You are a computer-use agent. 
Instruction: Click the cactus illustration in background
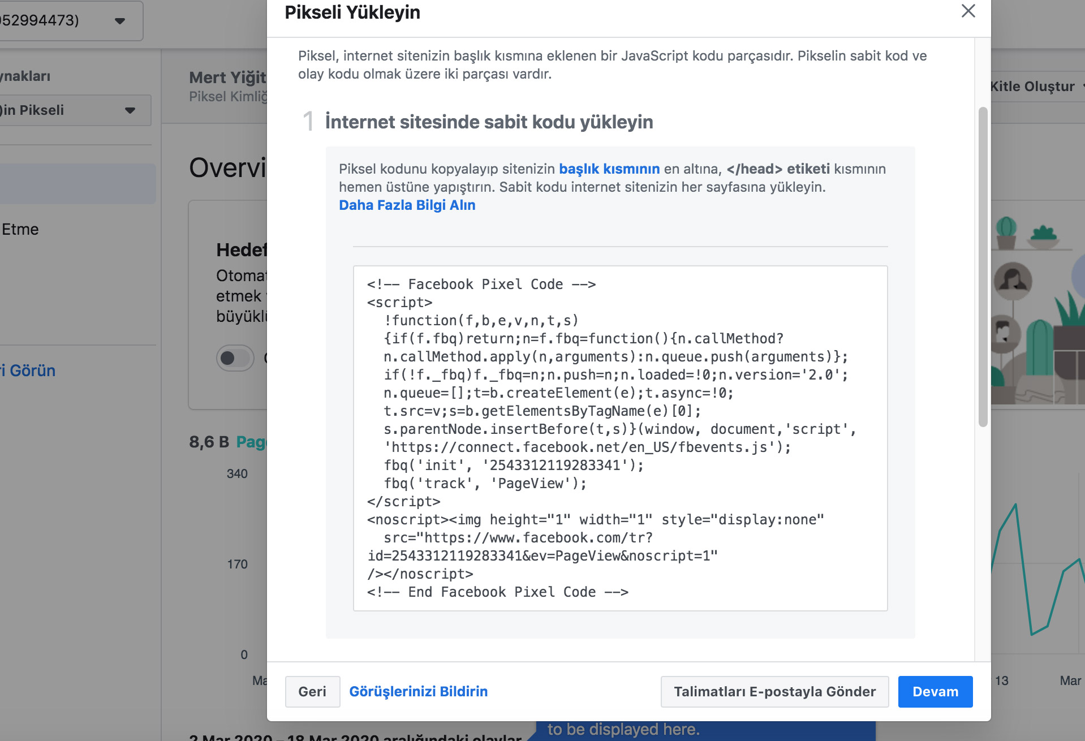point(1006,232)
